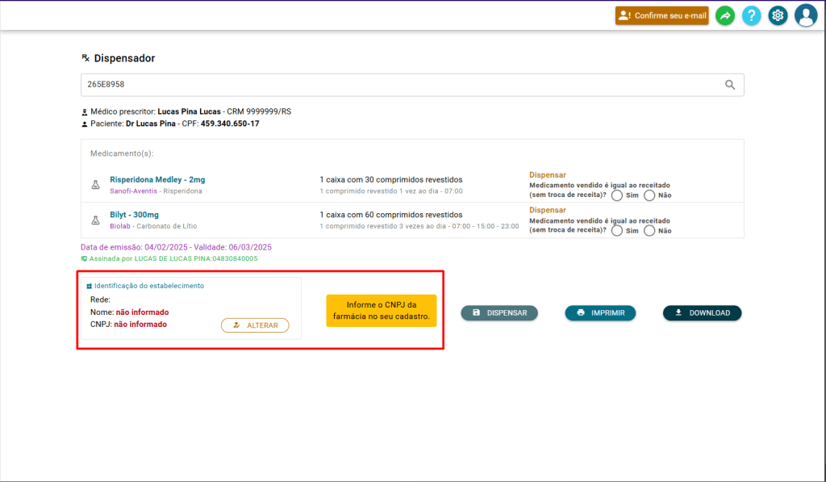Click the IMPRIMIR button

600,312
